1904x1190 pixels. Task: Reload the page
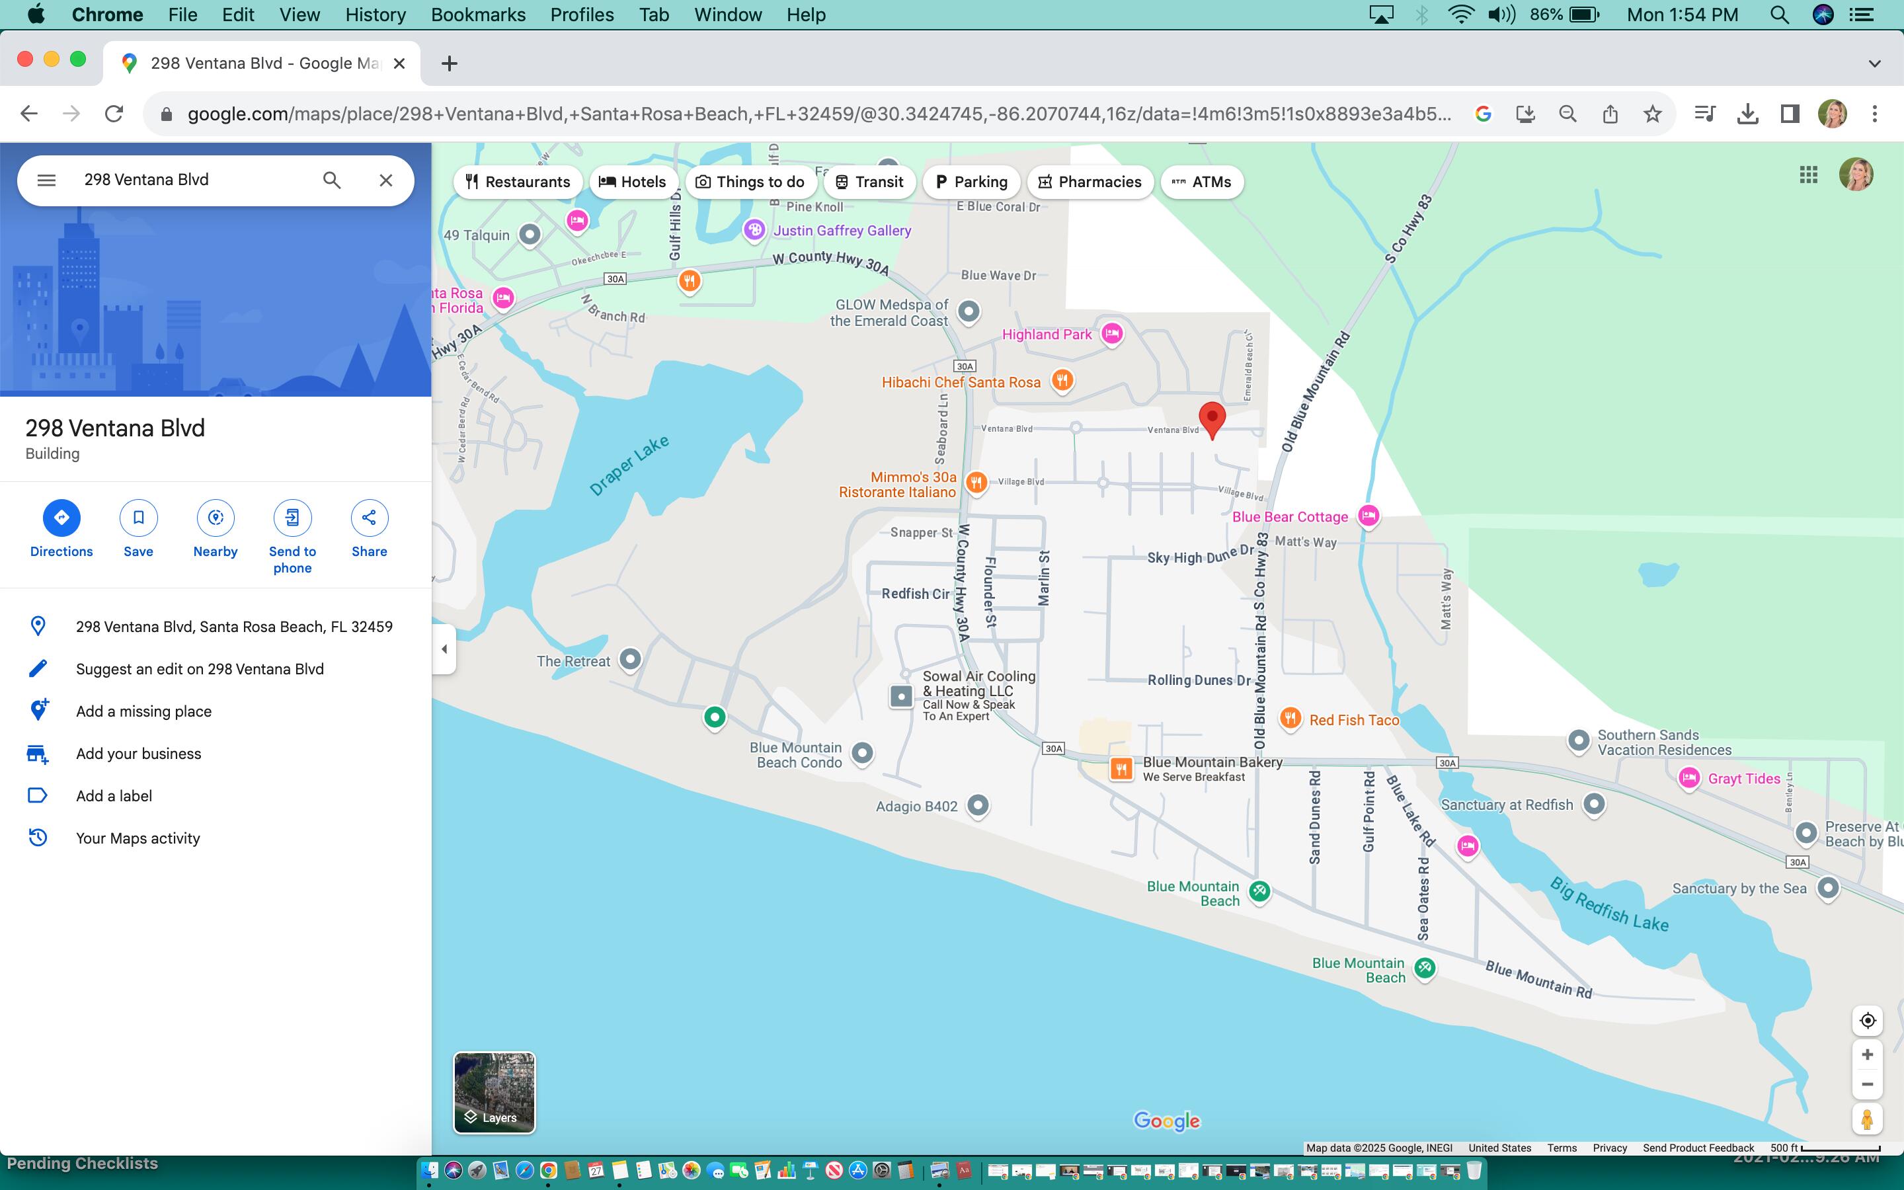tap(114, 114)
